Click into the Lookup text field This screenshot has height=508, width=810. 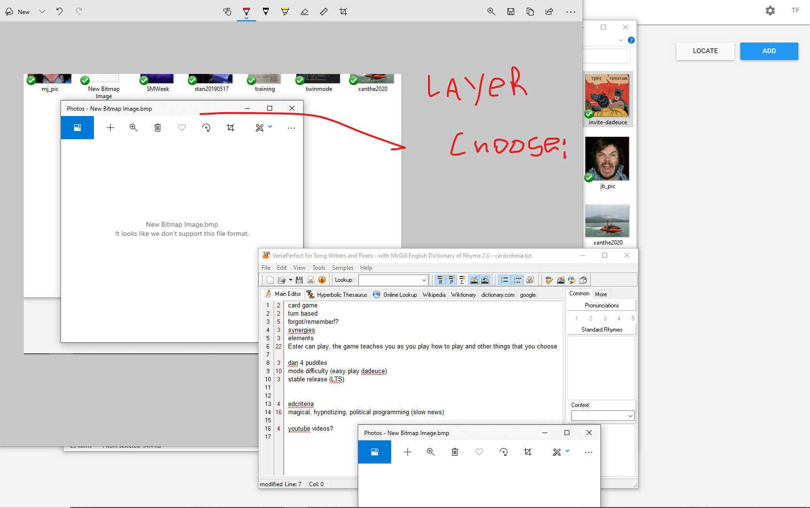coord(390,280)
